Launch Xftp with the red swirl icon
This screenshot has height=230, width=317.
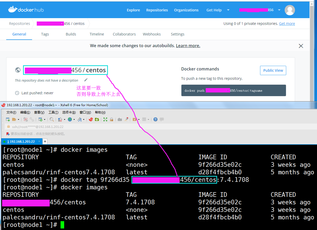pyautogui.click(x=91, y=119)
